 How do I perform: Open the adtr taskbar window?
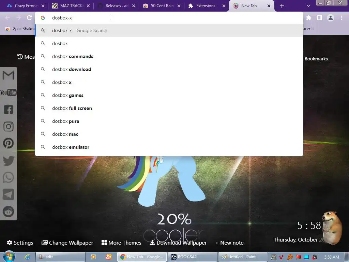[61, 257]
